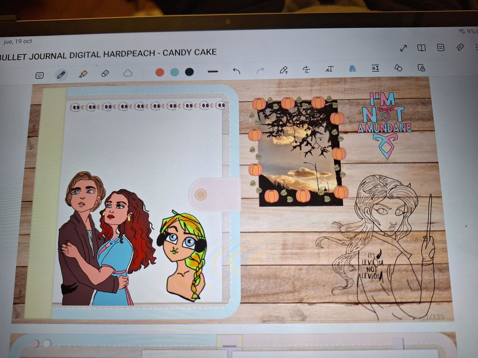The width and height of the screenshot is (478, 358).
Task: Open the pen stroke thickness option
Action: [213, 72]
